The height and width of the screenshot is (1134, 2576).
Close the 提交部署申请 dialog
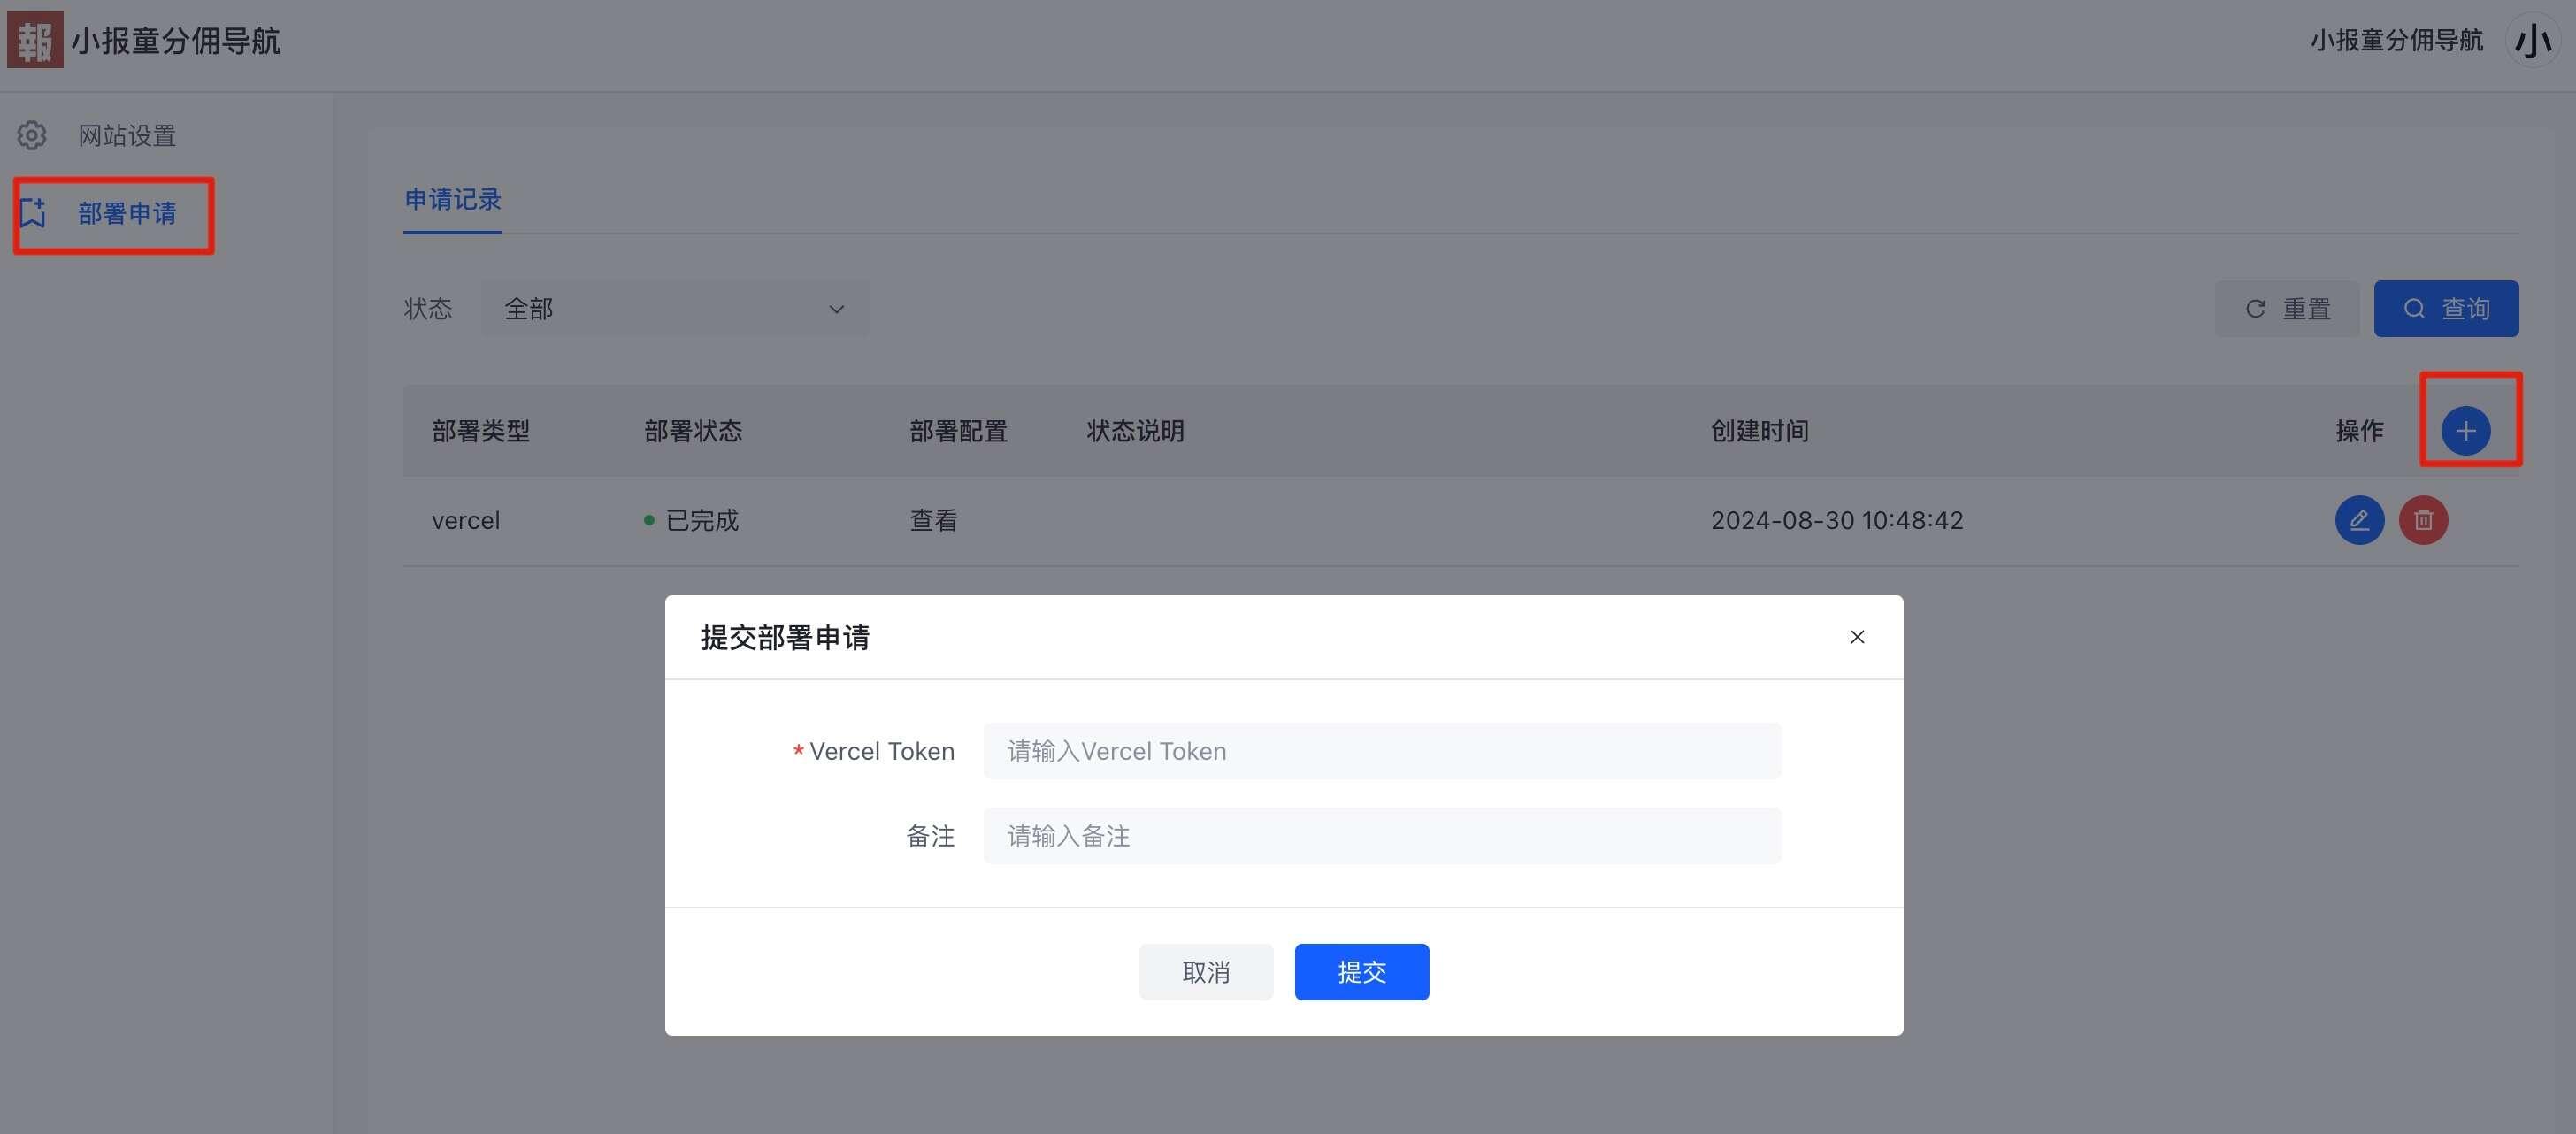click(1857, 637)
